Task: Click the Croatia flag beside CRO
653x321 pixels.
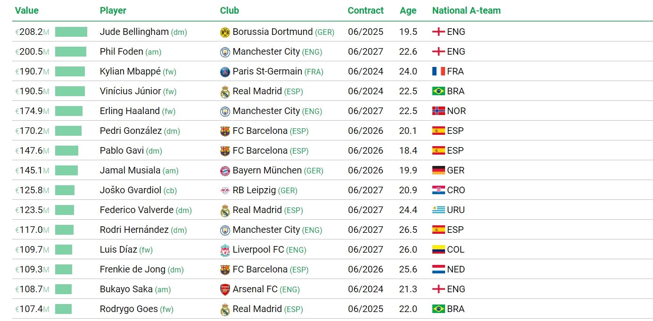Action: (x=438, y=190)
